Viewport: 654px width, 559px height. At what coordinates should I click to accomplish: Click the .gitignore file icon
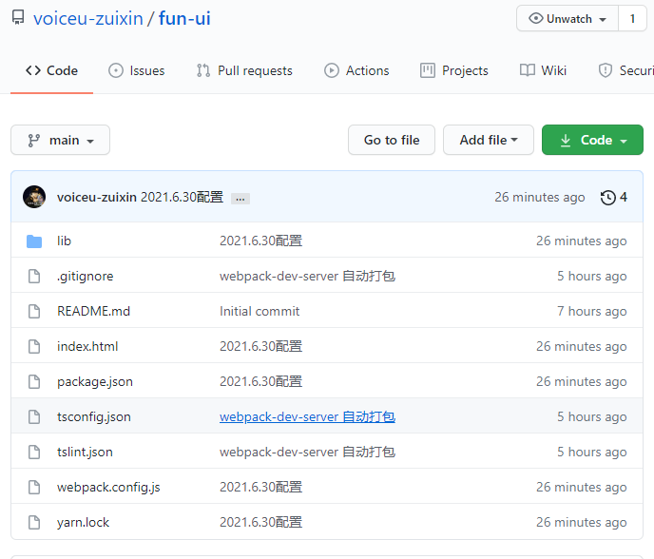point(34,276)
